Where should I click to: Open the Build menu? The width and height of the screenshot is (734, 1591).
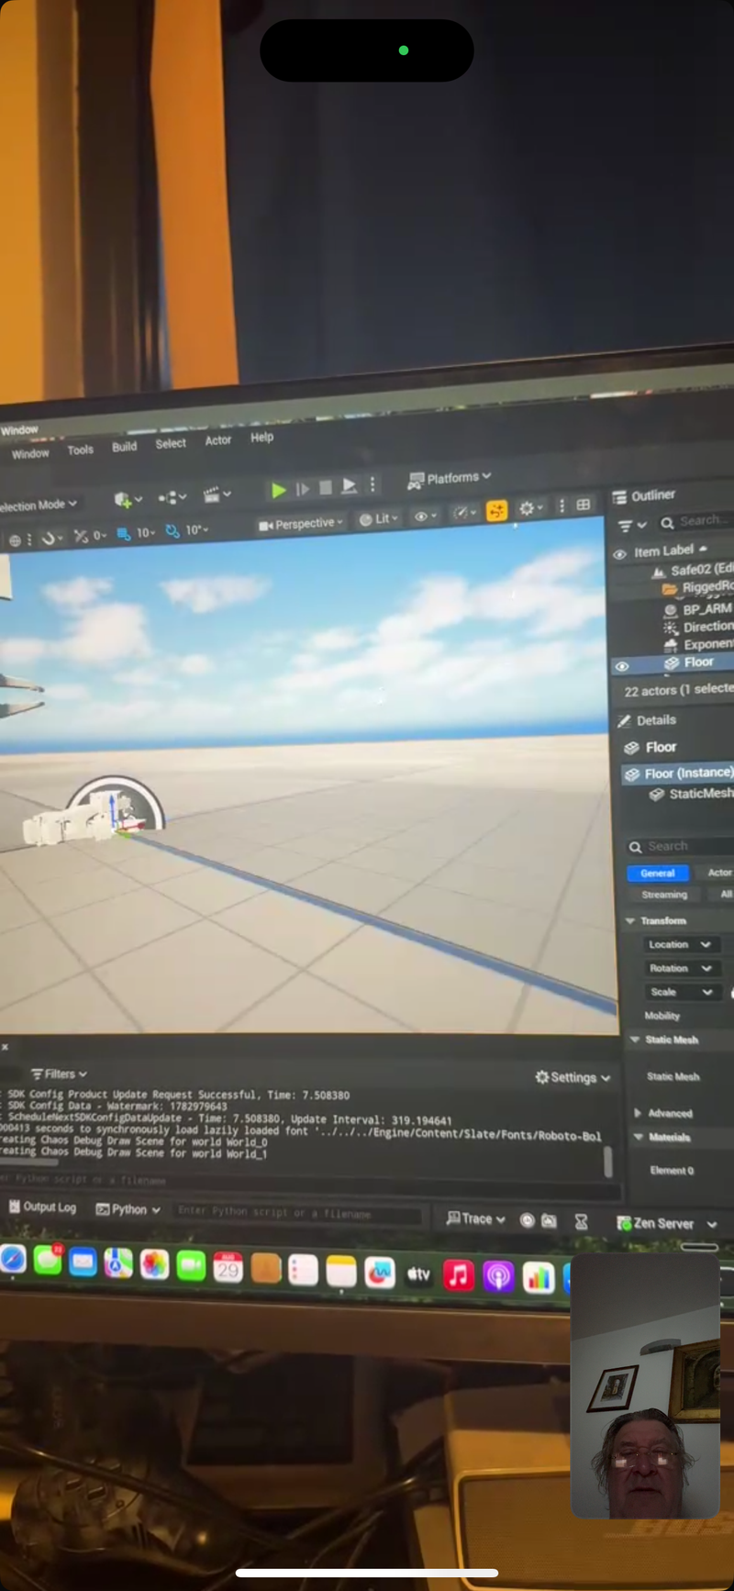click(124, 447)
